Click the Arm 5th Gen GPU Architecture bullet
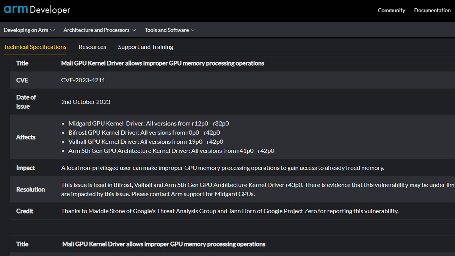 (171, 151)
